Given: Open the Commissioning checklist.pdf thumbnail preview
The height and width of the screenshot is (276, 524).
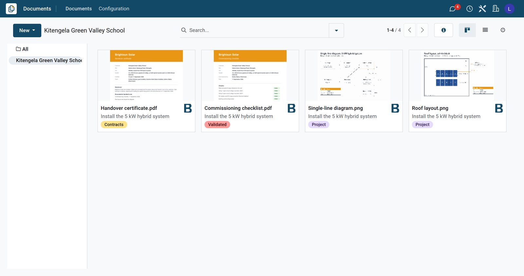Looking at the screenshot, I should (x=250, y=76).
